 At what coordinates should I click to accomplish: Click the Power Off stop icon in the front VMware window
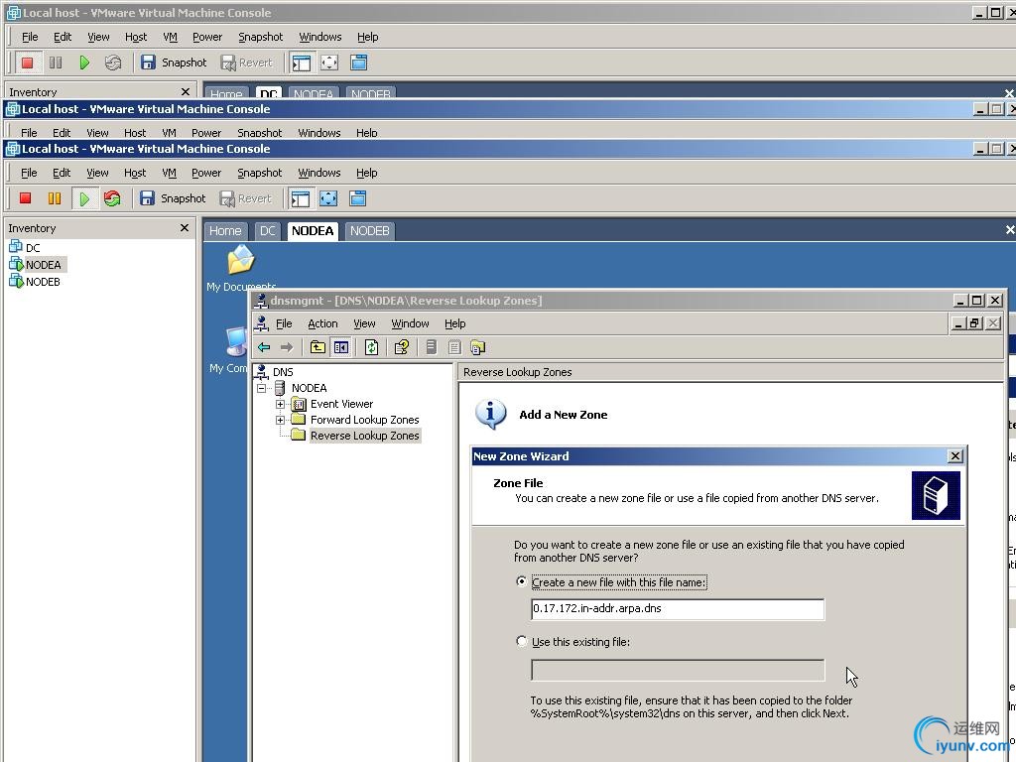(x=25, y=198)
